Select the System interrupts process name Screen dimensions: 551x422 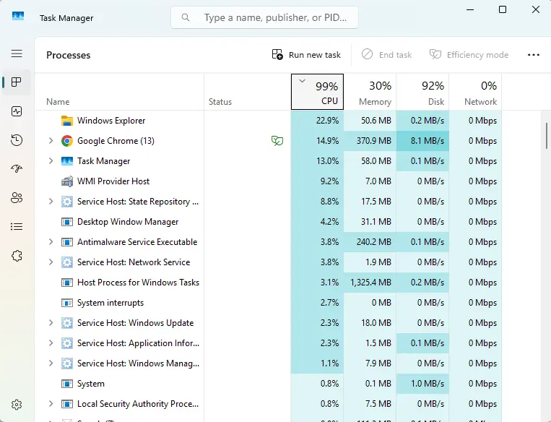tap(110, 303)
